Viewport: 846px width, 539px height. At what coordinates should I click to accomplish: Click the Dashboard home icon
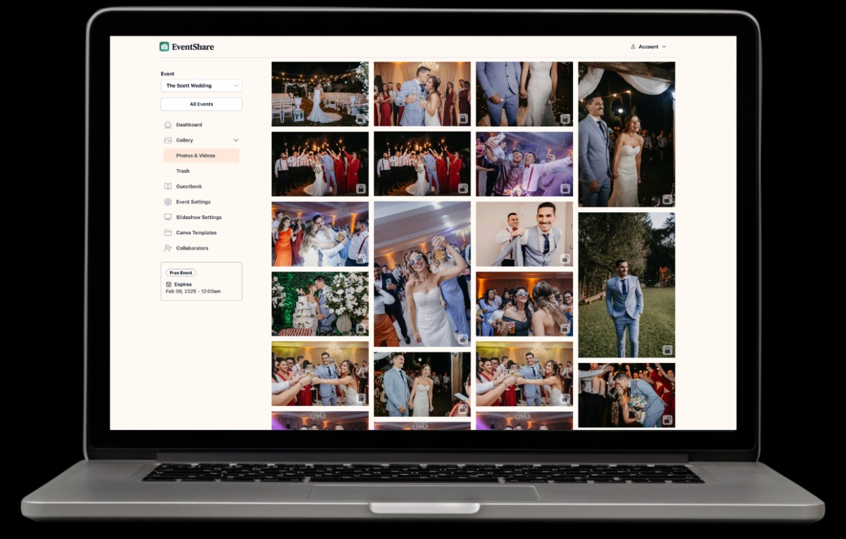(x=168, y=125)
